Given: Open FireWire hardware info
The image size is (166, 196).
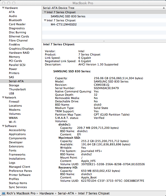Looking at the screenshot, I should pyautogui.click(x=14, y=45).
